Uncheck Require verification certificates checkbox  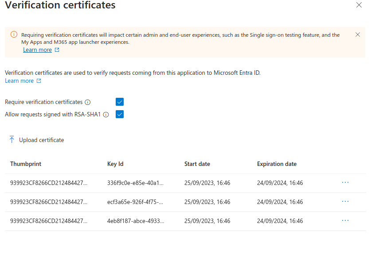pos(120,102)
